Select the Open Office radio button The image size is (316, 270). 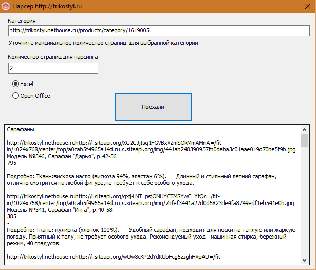16,96
